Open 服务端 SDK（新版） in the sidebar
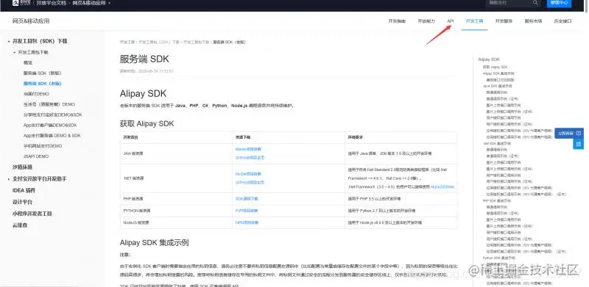 pyautogui.click(x=42, y=73)
